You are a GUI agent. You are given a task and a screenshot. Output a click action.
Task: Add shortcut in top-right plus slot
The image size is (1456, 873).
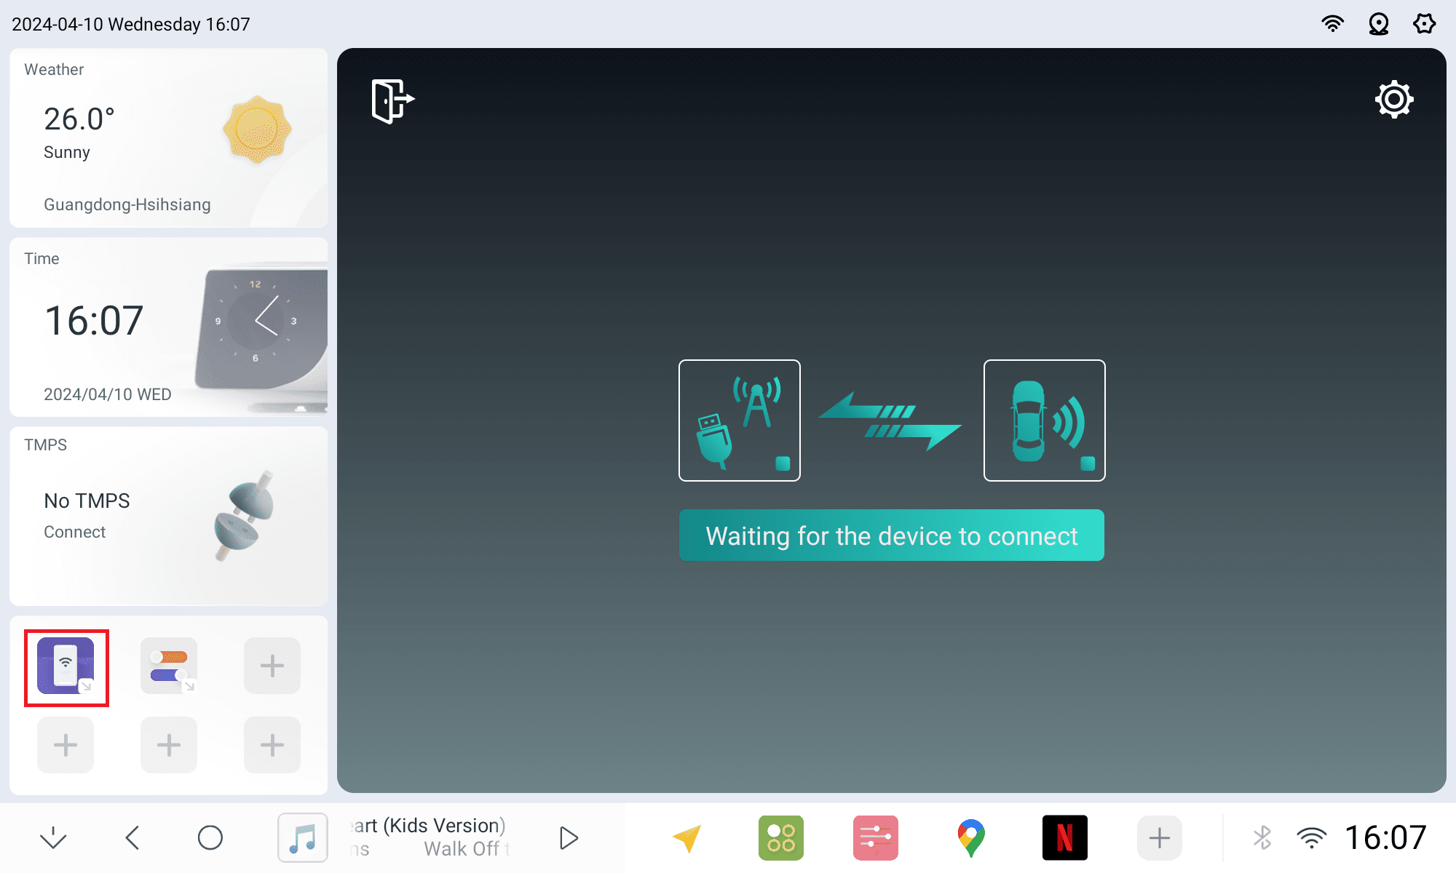click(272, 666)
